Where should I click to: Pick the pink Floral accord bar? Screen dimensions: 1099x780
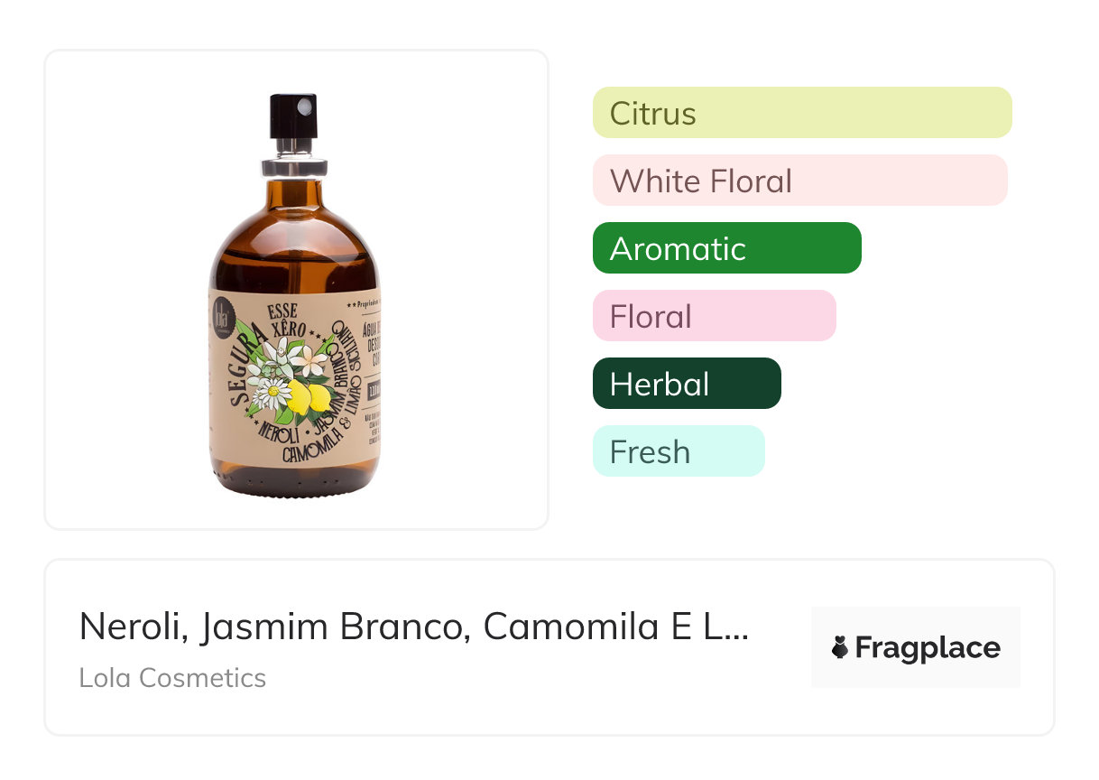tap(714, 316)
